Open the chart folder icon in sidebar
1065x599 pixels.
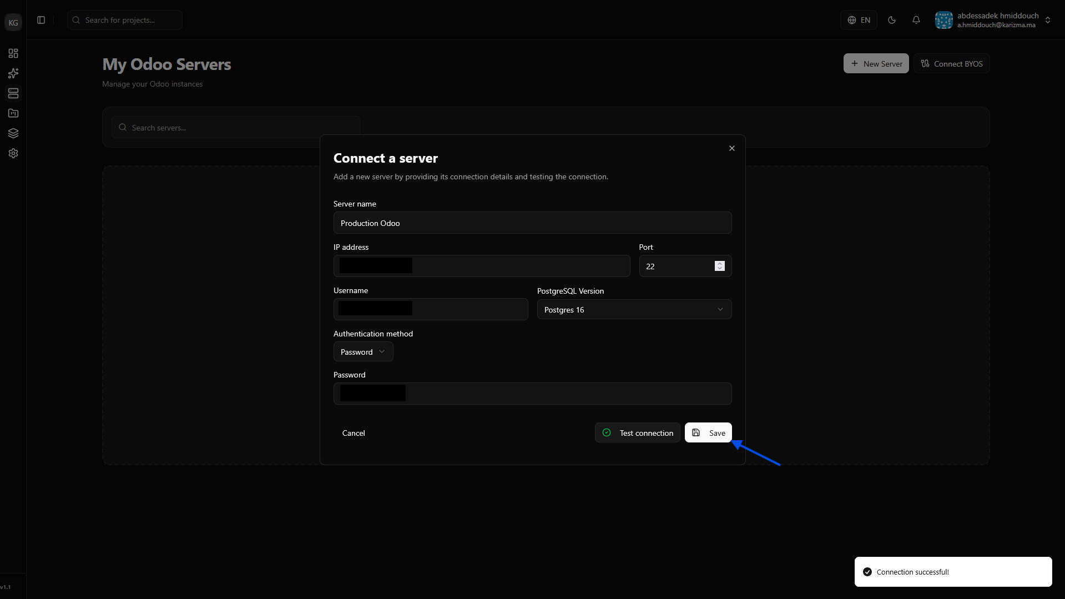[x=13, y=113]
